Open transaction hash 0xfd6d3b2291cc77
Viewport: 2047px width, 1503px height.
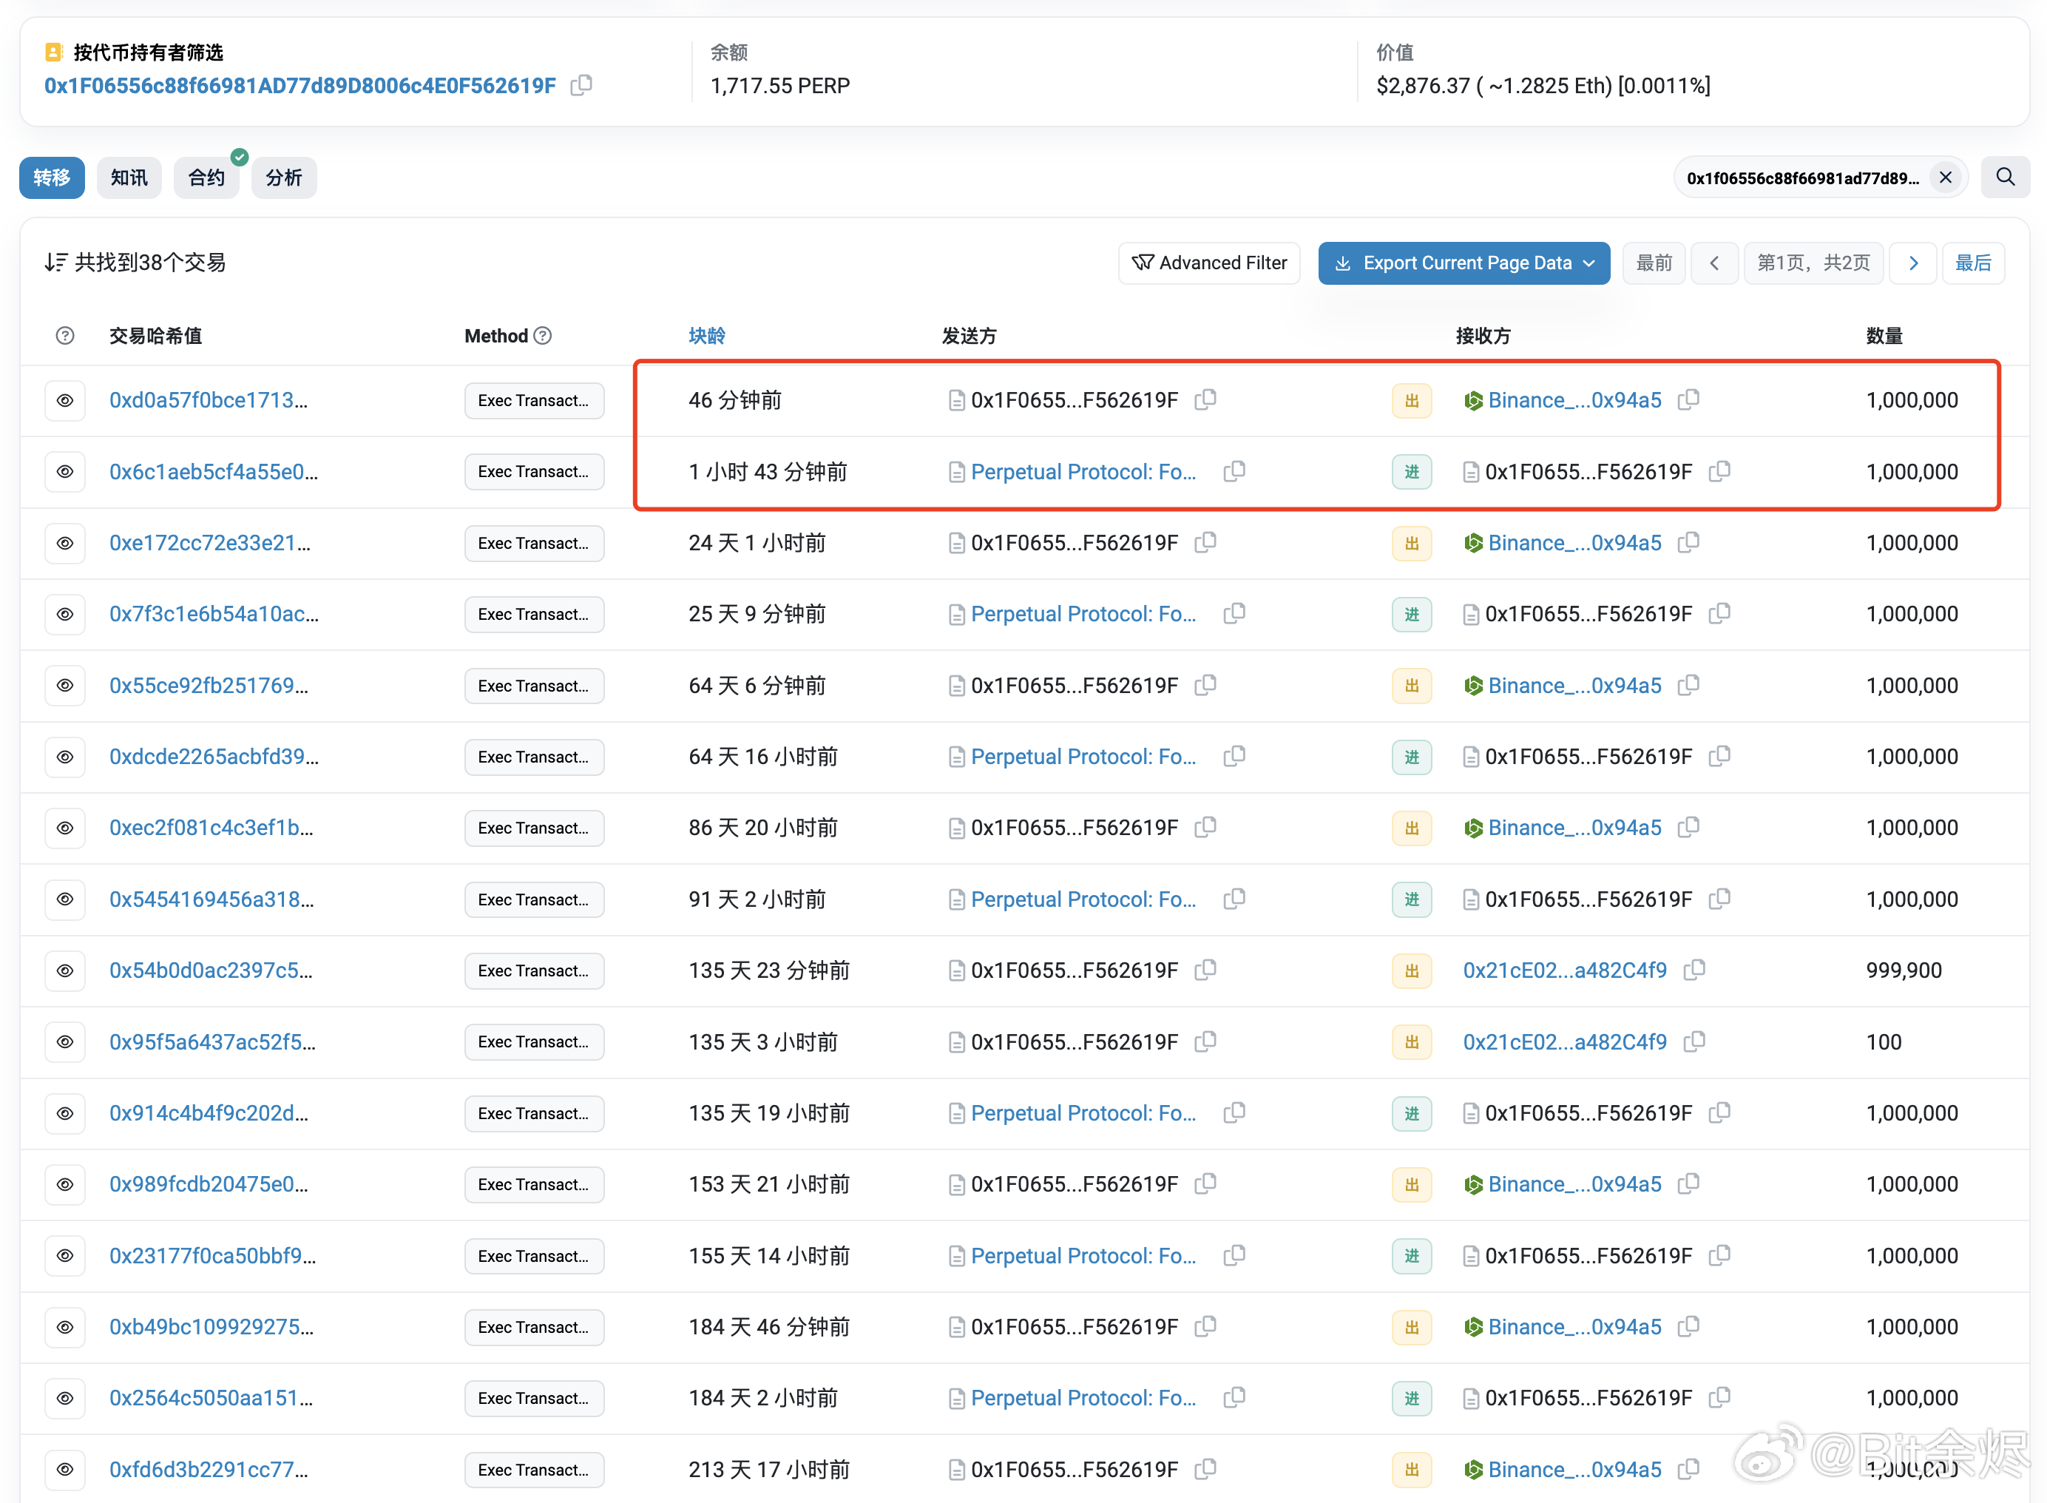pos(209,1469)
